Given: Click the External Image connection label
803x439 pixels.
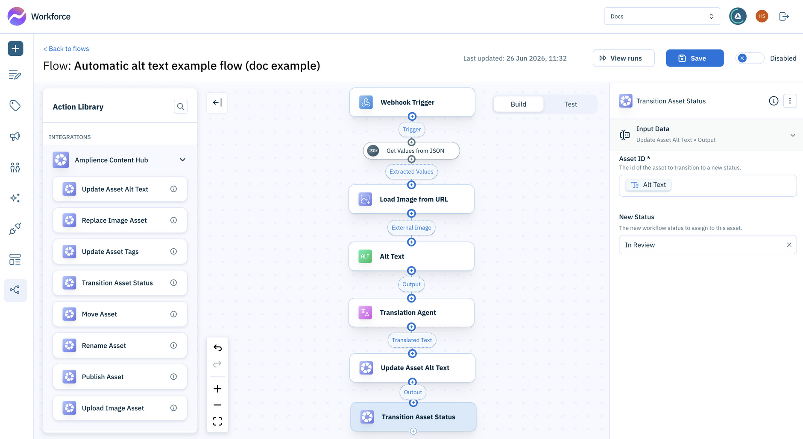Looking at the screenshot, I should point(411,228).
